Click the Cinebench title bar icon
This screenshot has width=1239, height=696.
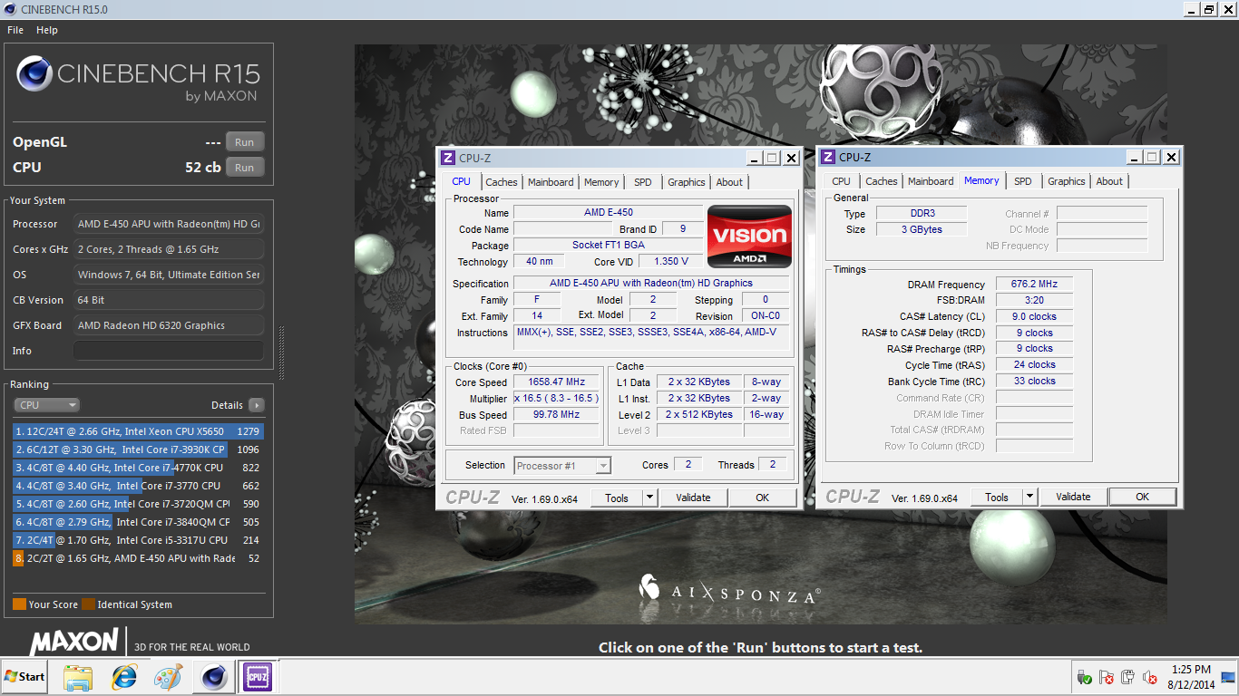(10, 9)
